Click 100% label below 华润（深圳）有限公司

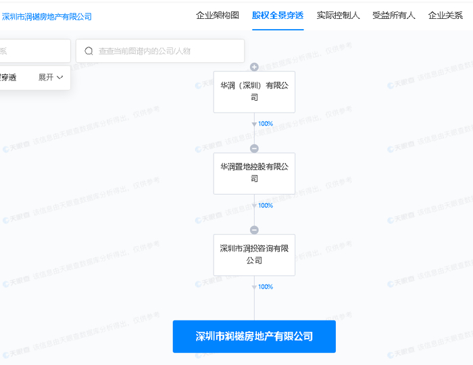click(x=266, y=124)
